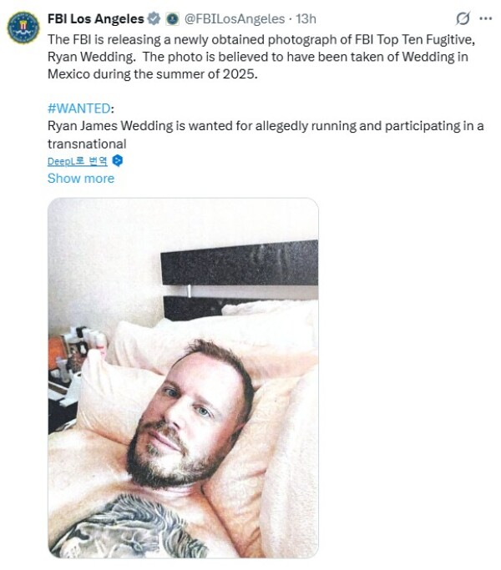Open the FBI Los Angeles display name
The width and height of the screenshot is (501, 570).
pos(96,19)
